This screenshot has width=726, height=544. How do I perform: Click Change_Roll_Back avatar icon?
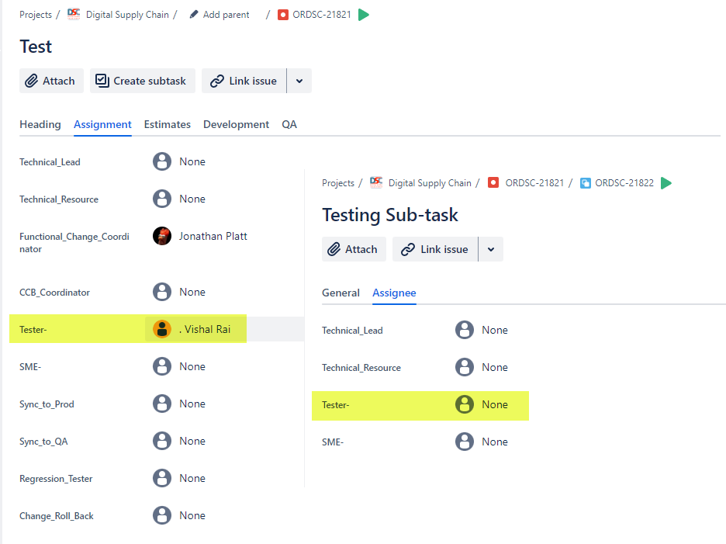click(162, 515)
